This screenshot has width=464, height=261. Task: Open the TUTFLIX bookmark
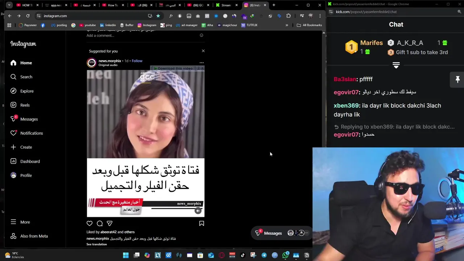pos(249,25)
